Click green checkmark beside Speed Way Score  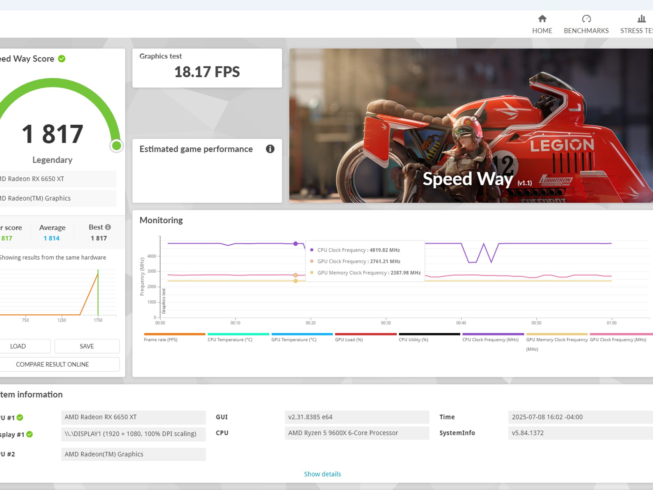point(62,59)
